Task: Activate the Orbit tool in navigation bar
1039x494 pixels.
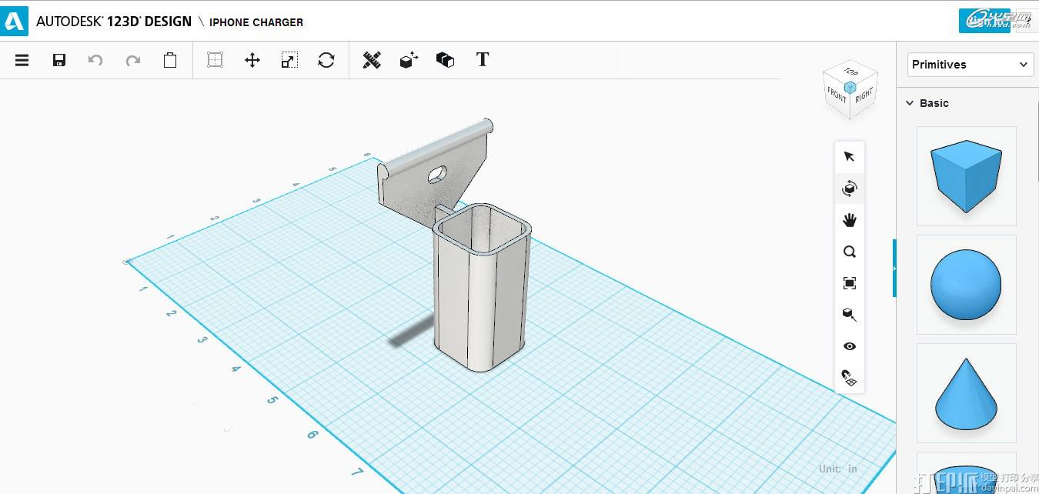Action: [x=850, y=189]
